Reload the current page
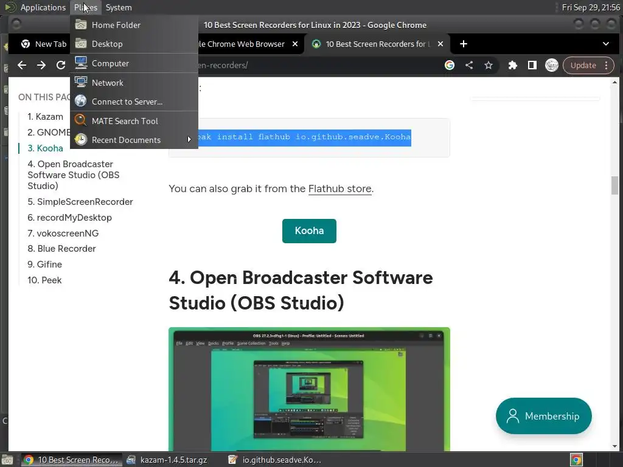Screen dimensions: 623x467 coord(61,65)
